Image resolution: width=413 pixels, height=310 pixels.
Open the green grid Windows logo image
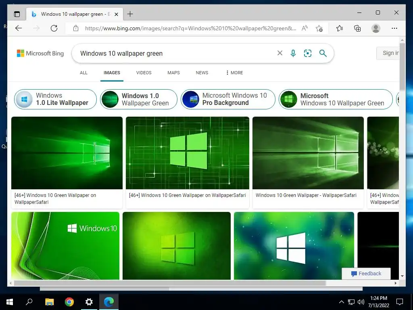coord(188,153)
